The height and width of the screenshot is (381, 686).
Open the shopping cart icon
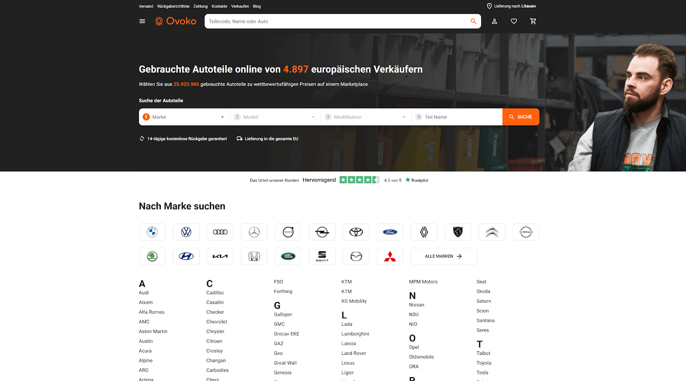click(x=533, y=21)
